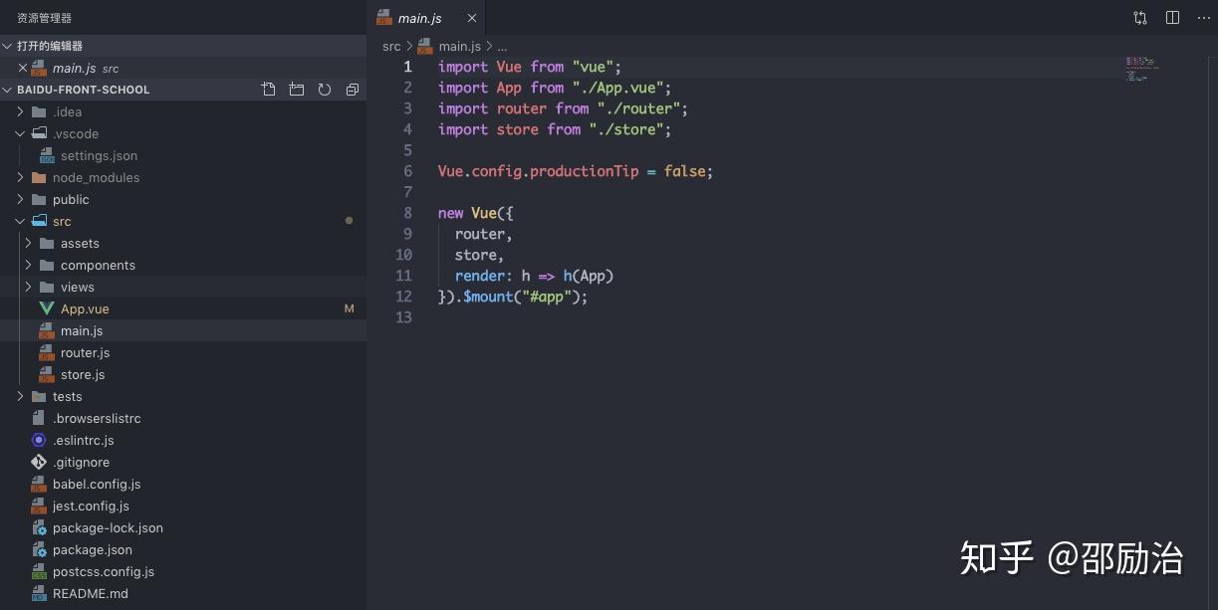Click the Vue icon next to App.vue
This screenshot has height=610, width=1218.
click(x=46, y=308)
